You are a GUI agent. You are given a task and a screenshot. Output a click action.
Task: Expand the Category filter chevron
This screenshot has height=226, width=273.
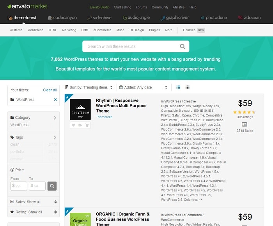55,118
